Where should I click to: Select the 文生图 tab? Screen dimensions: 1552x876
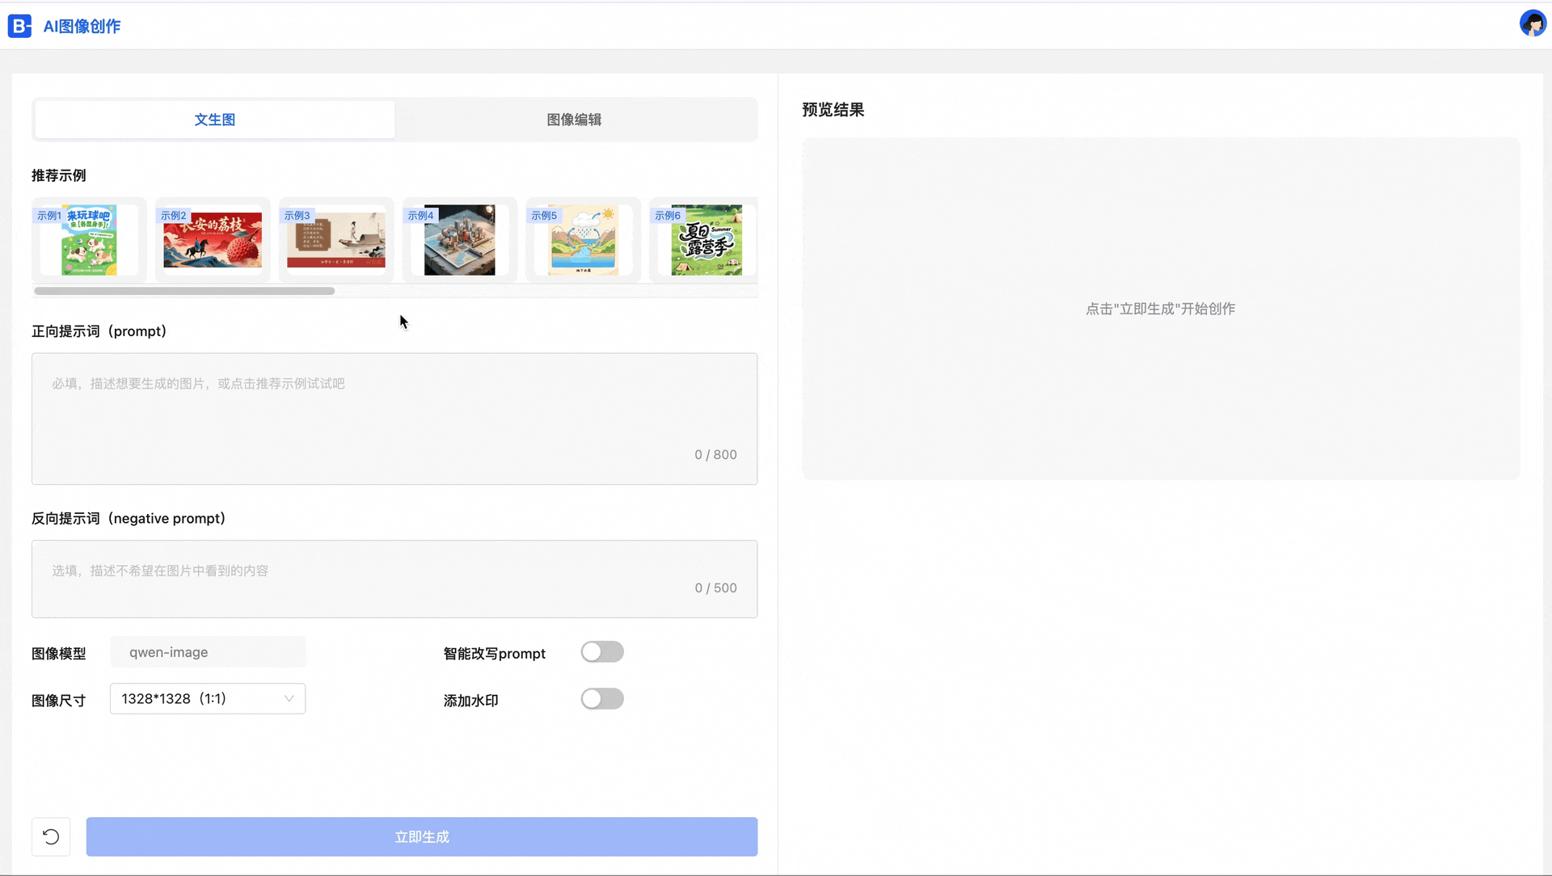pos(214,120)
